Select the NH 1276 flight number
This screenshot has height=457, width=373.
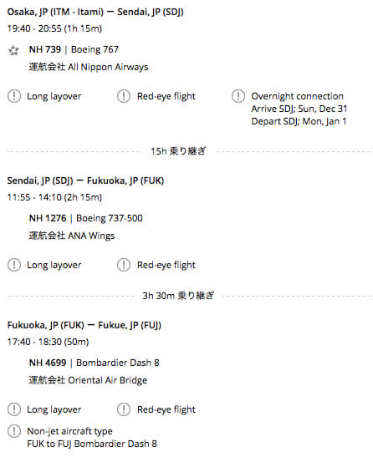click(48, 218)
